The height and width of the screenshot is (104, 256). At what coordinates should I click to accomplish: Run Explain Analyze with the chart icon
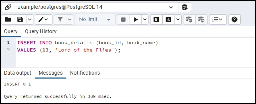pyautogui.click(x=168, y=20)
